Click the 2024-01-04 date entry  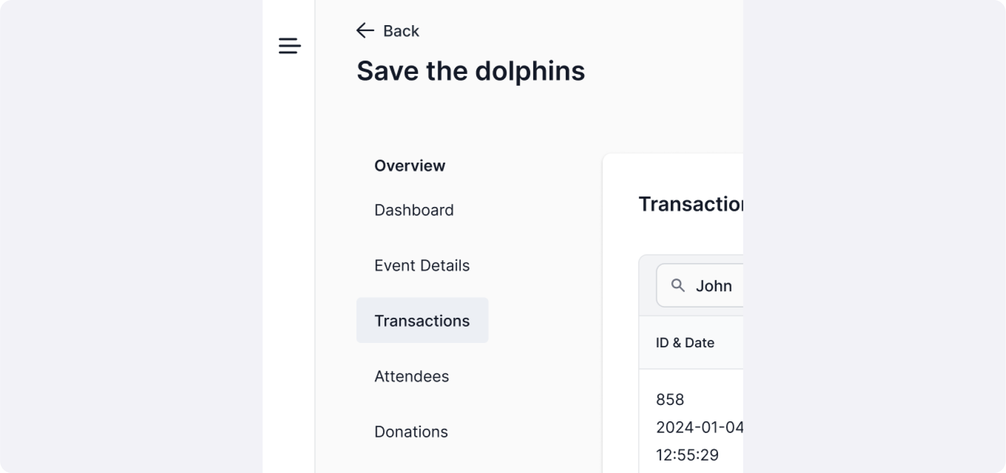coord(699,427)
